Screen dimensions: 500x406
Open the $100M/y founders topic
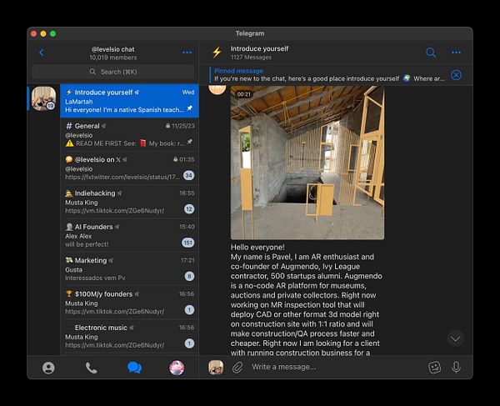(x=129, y=303)
